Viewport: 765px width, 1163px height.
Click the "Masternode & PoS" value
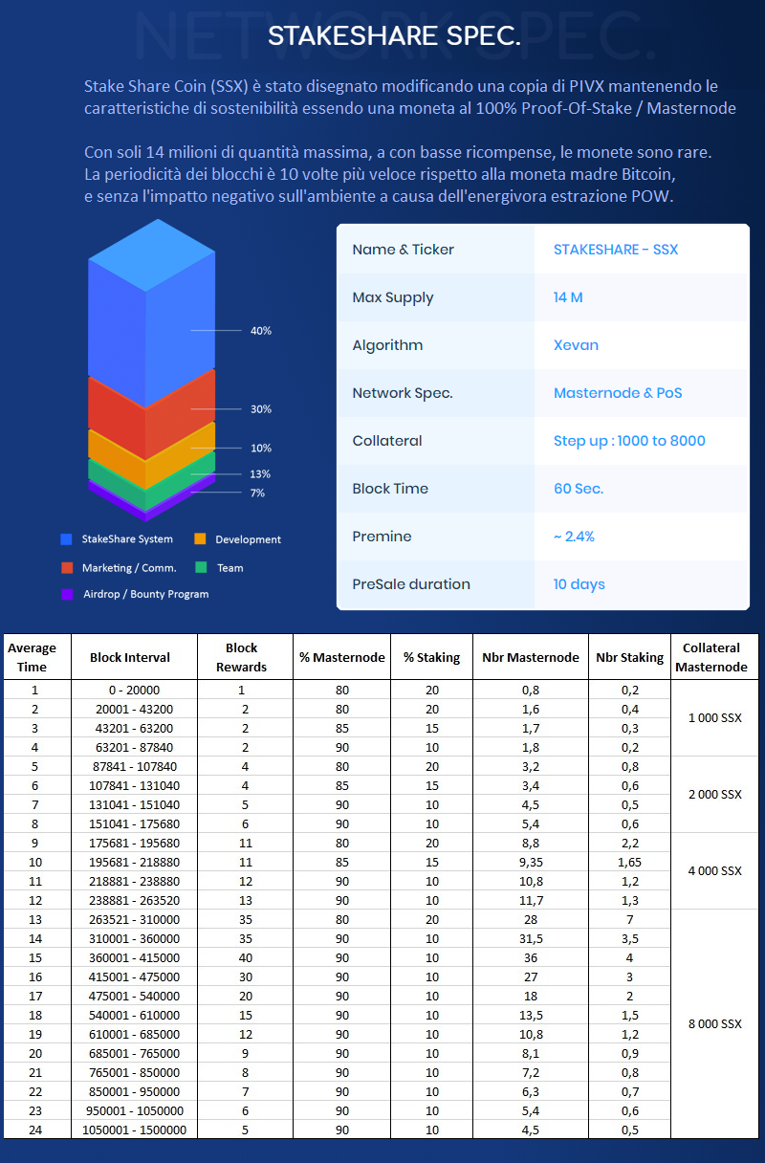[618, 393]
